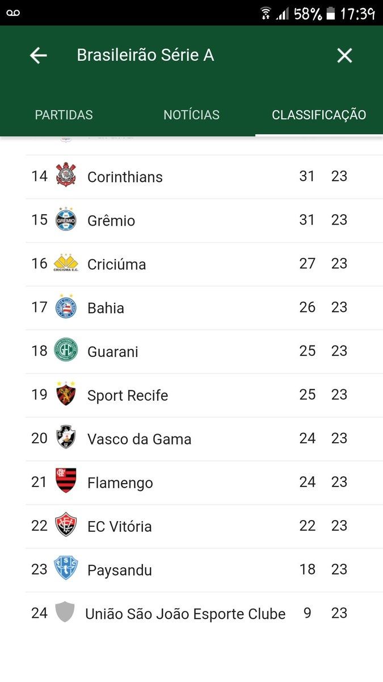
Task: Tap the voicemail icon in status bar
Action: tap(13, 13)
